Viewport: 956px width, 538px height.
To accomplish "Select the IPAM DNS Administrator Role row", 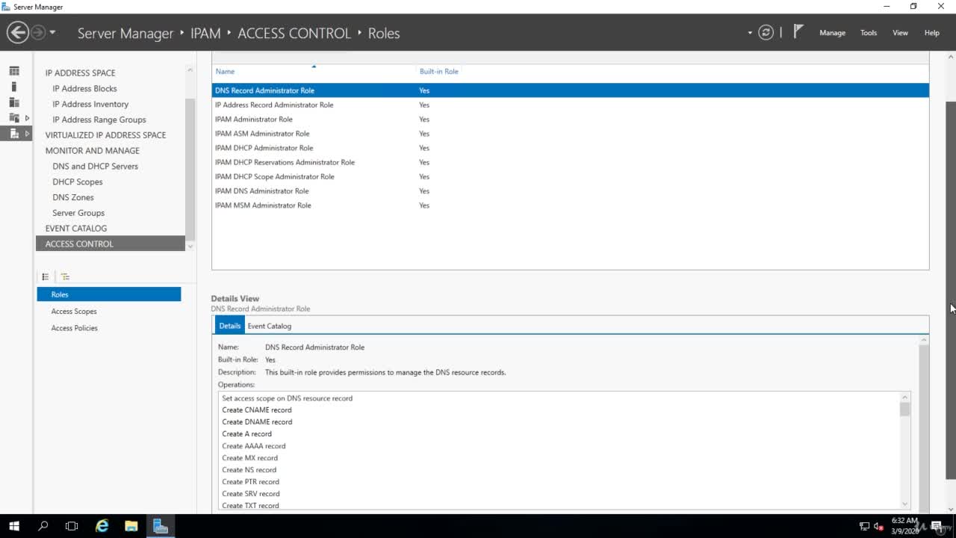I will pos(571,191).
